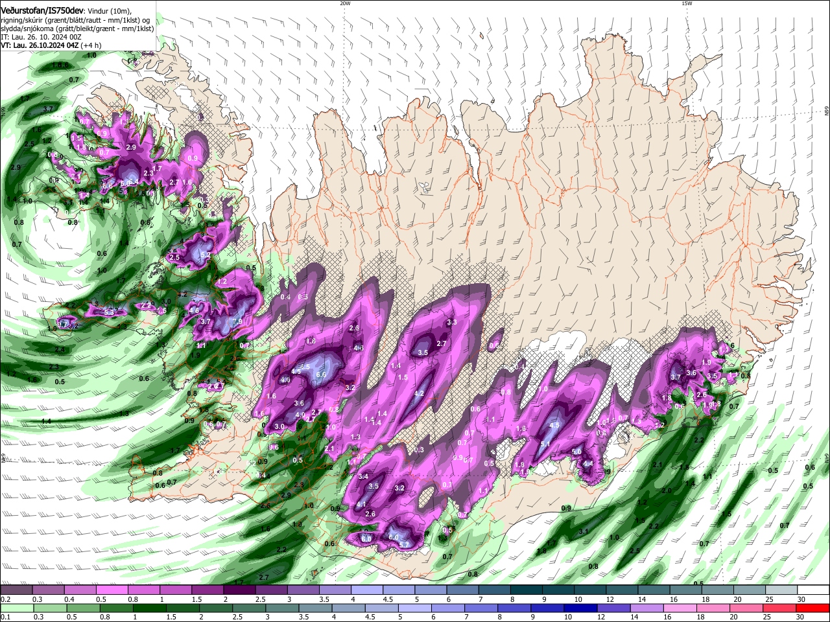The height and width of the screenshot is (622, 830).
Task: Click the 5.1 snowfall value on the map
Action: click(545, 444)
